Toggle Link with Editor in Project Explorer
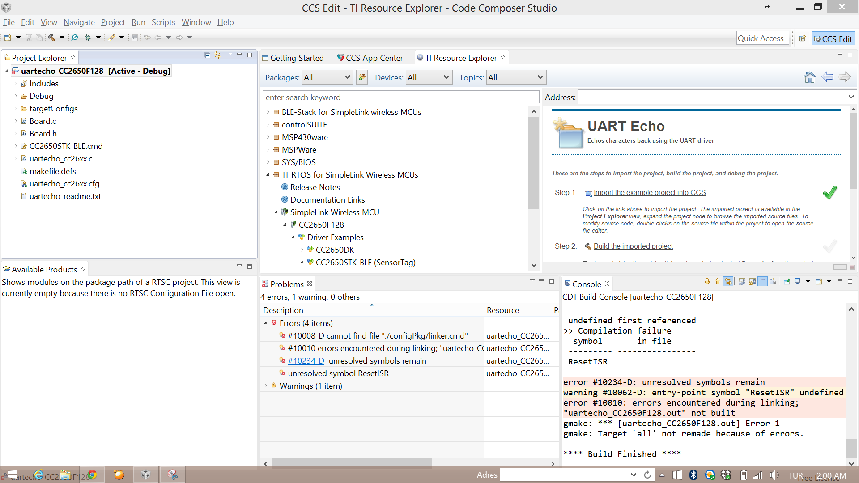This screenshot has width=859, height=483. [218, 55]
